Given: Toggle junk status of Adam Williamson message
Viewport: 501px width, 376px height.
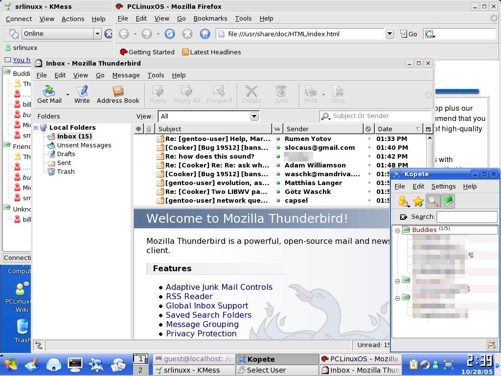Looking at the screenshot, I should click(x=369, y=165).
